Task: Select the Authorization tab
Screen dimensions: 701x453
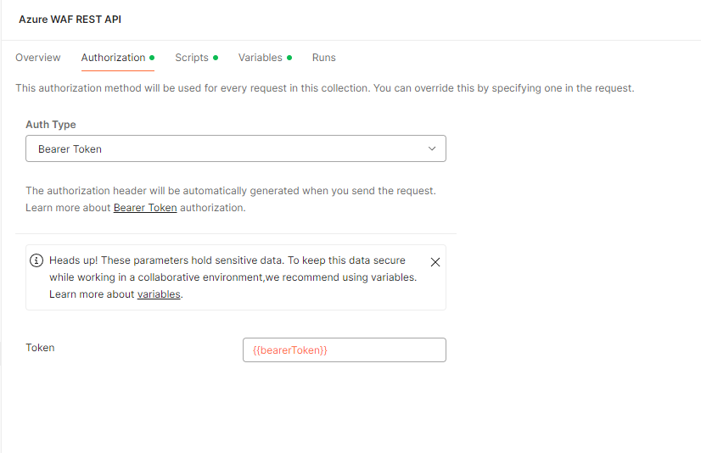Action: 113,58
